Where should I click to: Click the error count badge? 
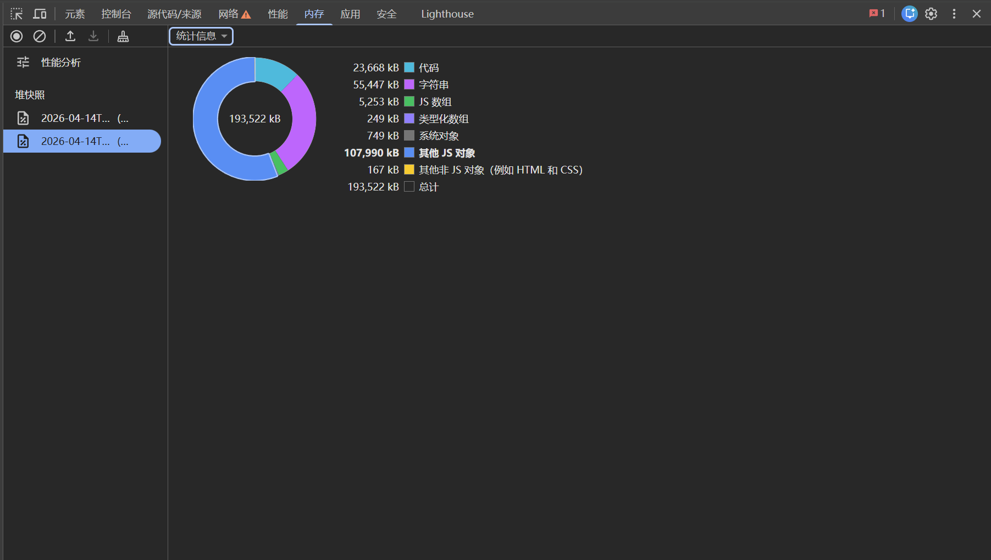877,14
